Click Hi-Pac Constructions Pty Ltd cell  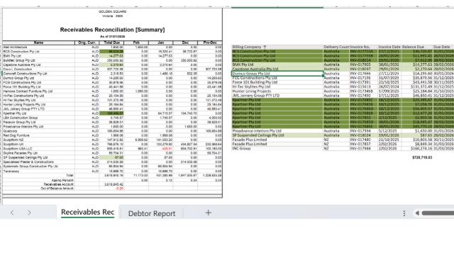pos(38,96)
